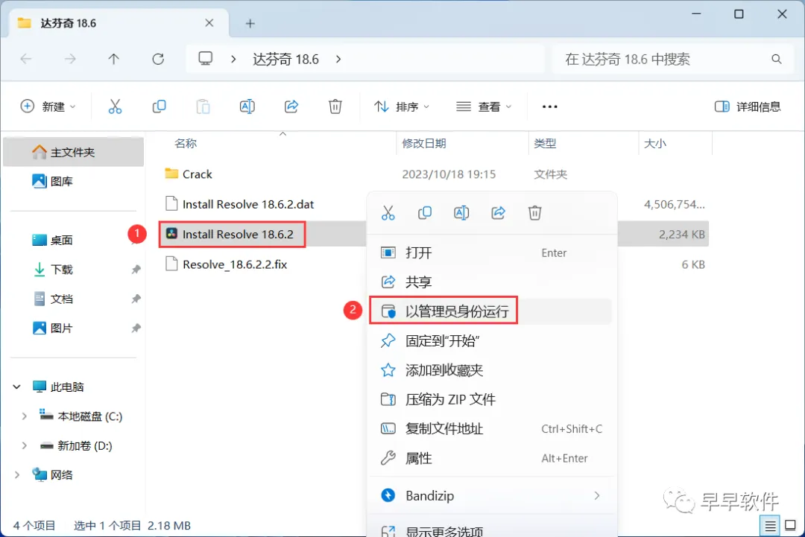Switch to large thumbnails view icon in status bar
805x537 pixels.
791,526
